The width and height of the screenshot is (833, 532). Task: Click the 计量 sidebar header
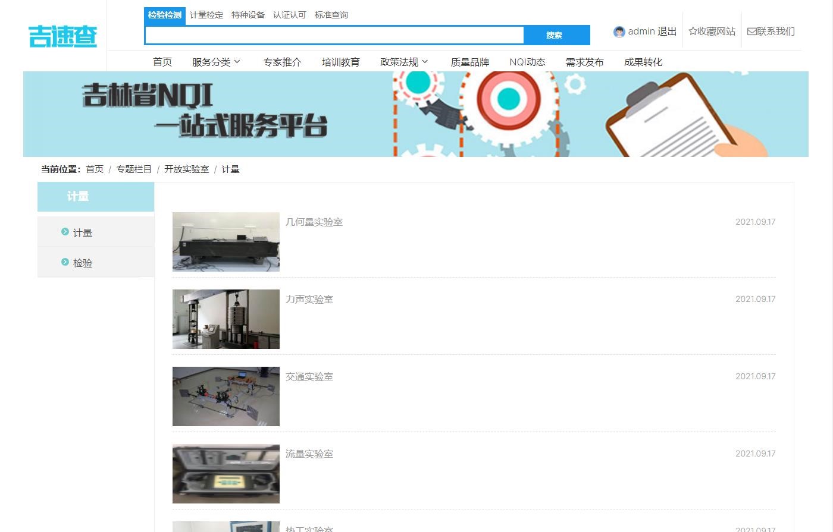click(96, 197)
